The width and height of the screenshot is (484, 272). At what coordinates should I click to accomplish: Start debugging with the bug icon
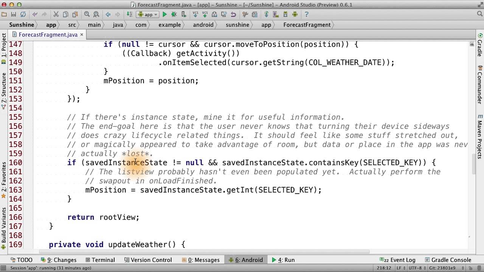[x=174, y=14]
